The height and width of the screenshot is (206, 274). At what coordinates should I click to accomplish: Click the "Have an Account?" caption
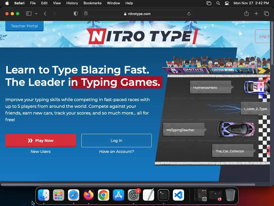pyautogui.click(x=116, y=152)
